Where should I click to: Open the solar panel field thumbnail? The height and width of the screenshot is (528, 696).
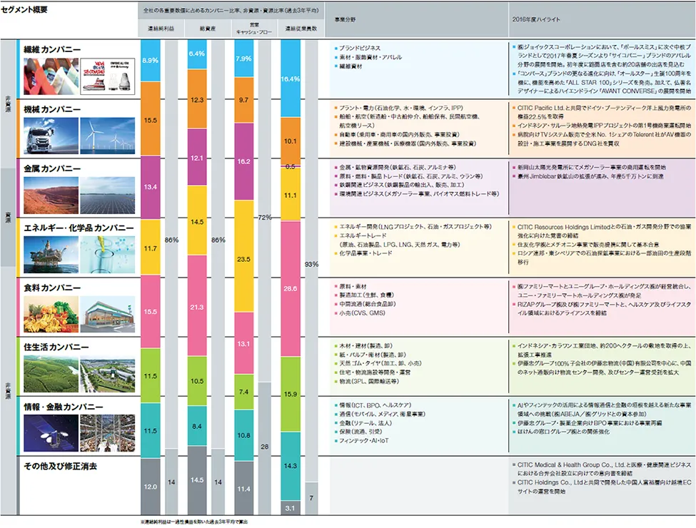pos(108,196)
